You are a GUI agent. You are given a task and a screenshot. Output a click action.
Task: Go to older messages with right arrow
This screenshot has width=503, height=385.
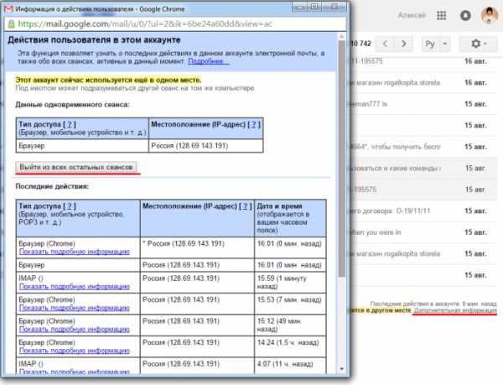(x=404, y=44)
